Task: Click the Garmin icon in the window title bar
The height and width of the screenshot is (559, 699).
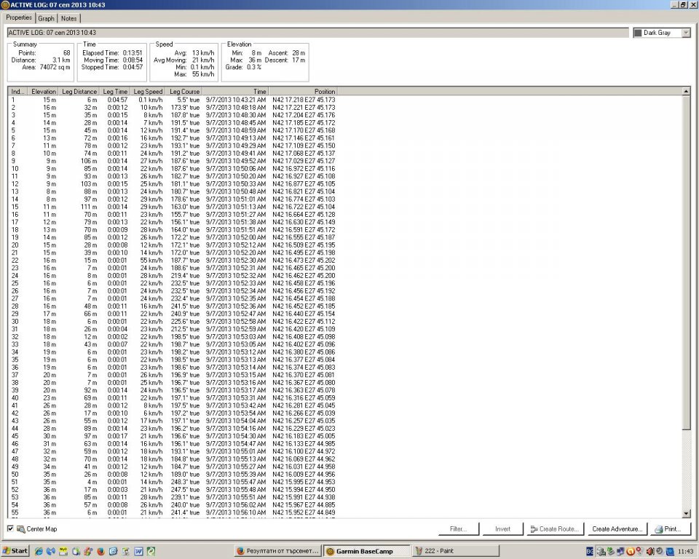Action: point(5,4)
